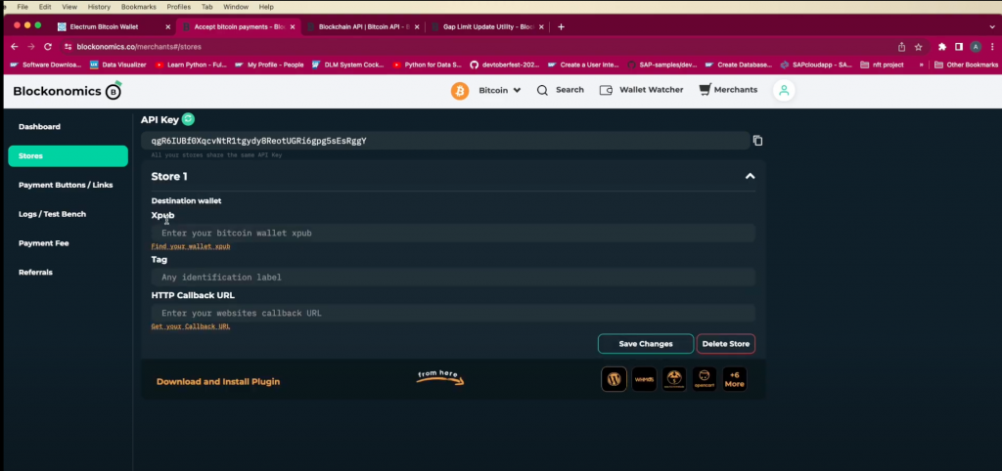1002x471 pixels.
Task: Select the API key text qgR6IUBf0Xqcv...
Action: coord(258,141)
